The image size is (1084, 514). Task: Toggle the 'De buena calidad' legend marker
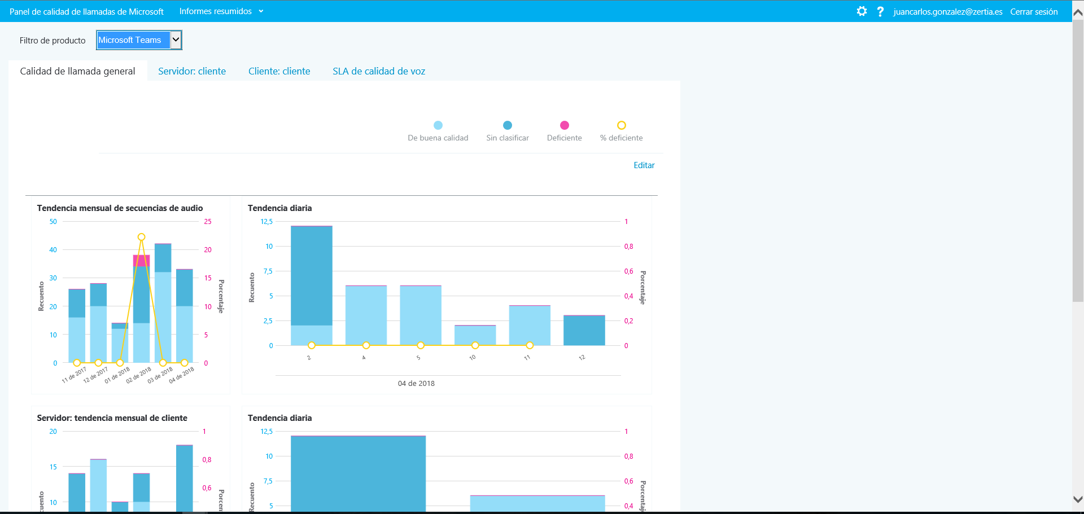(x=438, y=125)
